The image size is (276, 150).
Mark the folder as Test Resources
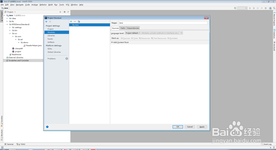[x=159, y=38]
